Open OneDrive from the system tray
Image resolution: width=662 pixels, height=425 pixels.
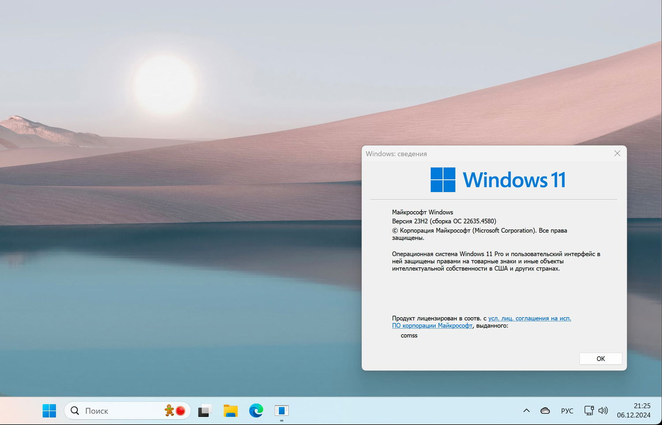point(545,410)
